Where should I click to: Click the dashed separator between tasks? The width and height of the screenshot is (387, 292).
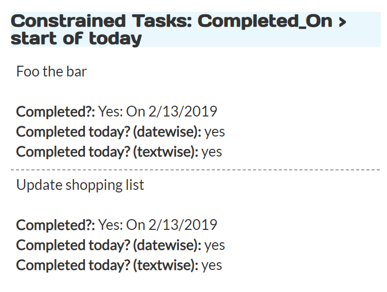pos(195,169)
